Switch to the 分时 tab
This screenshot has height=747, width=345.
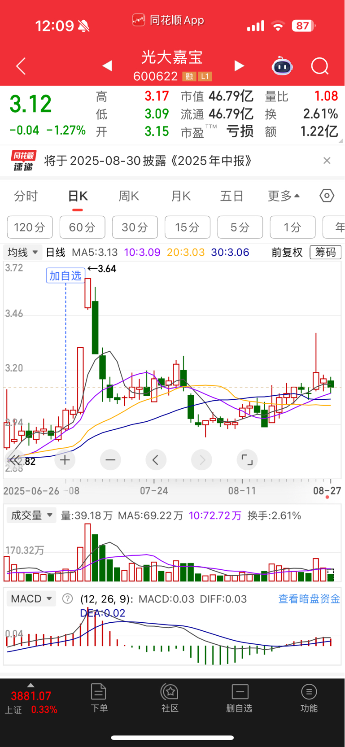tap(26, 196)
